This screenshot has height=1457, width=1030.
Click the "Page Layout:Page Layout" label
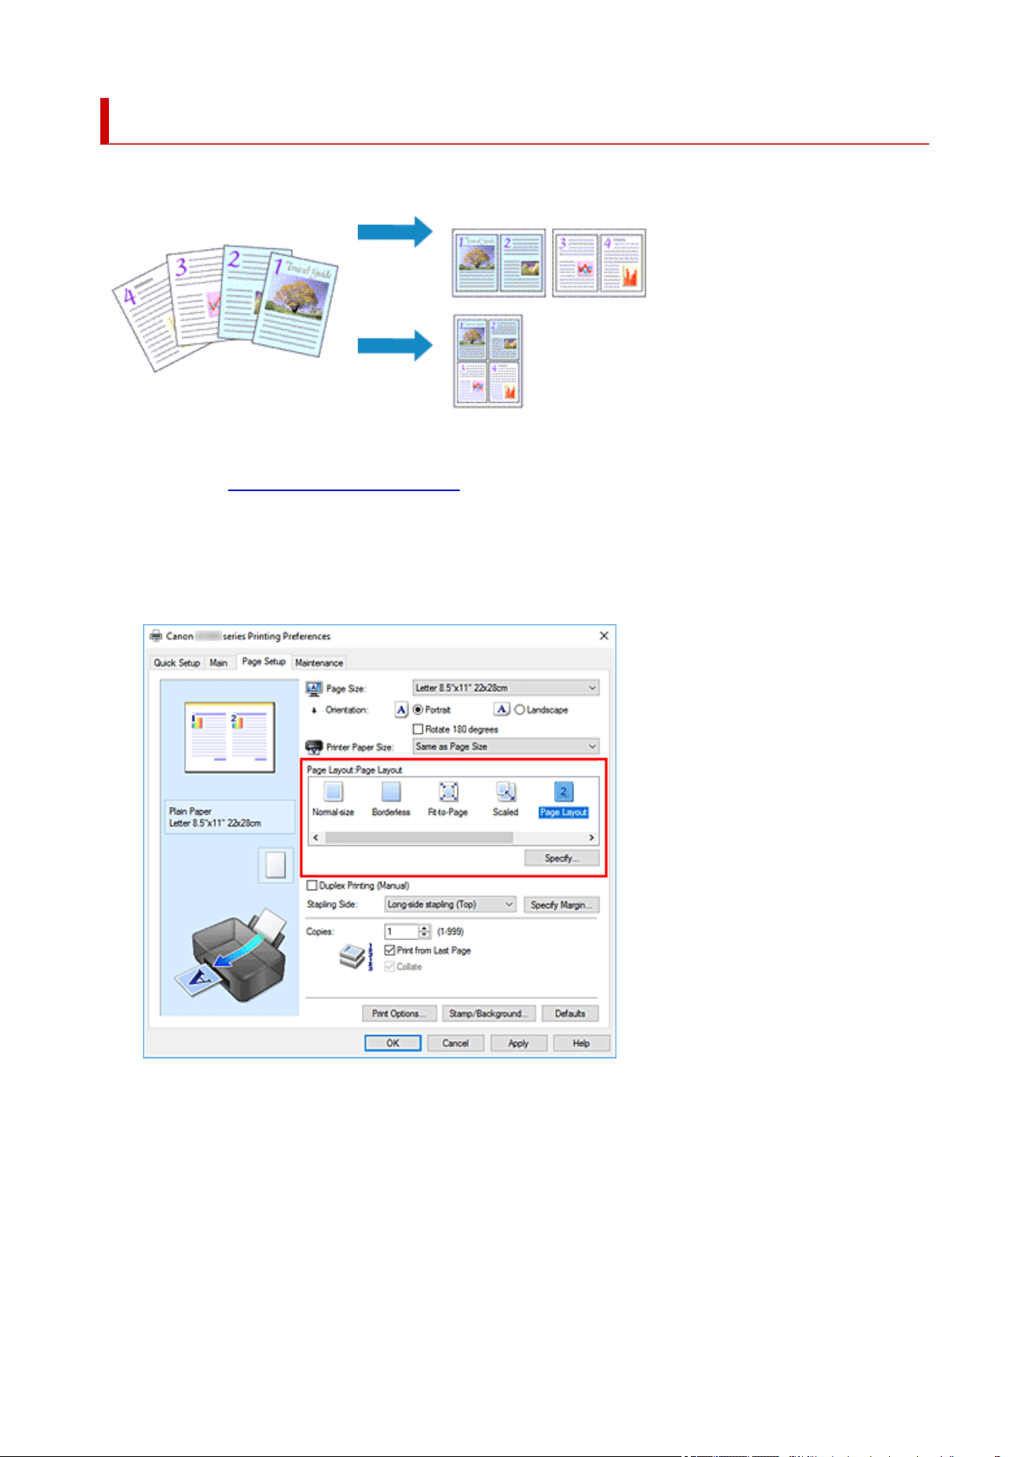pos(355,770)
